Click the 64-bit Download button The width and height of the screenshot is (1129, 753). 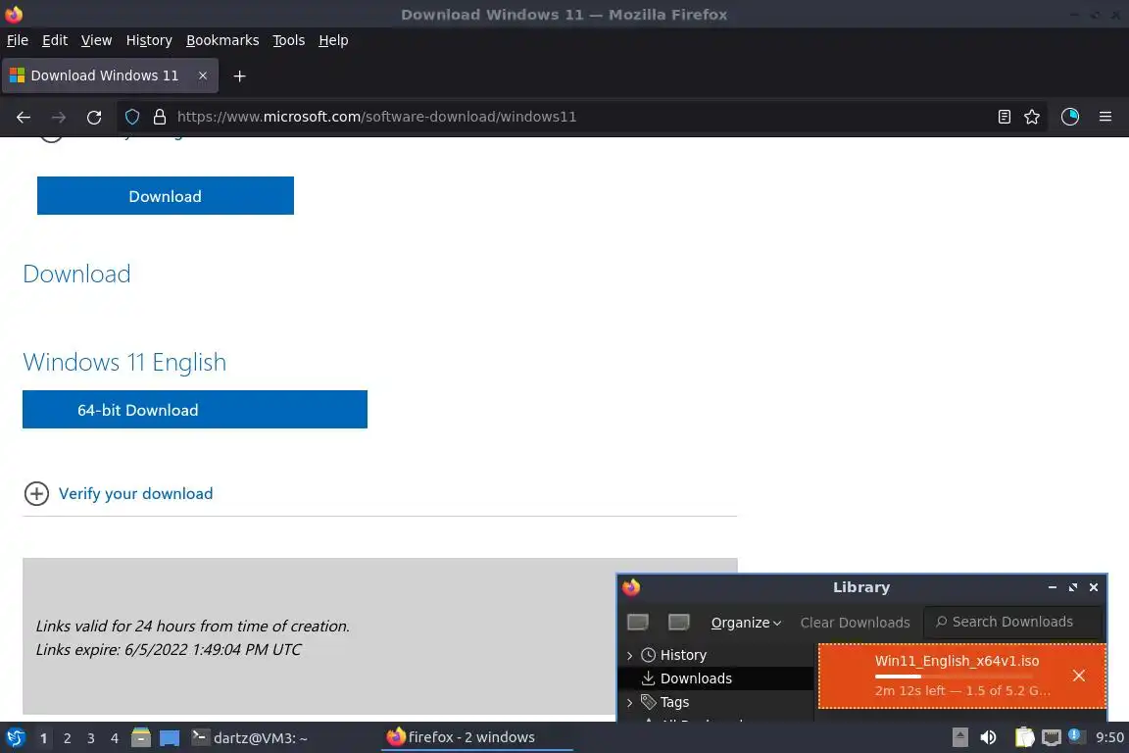(195, 409)
